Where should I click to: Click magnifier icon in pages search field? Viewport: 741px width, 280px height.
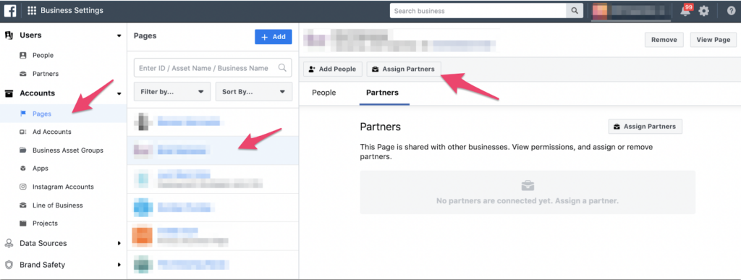pyautogui.click(x=282, y=68)
